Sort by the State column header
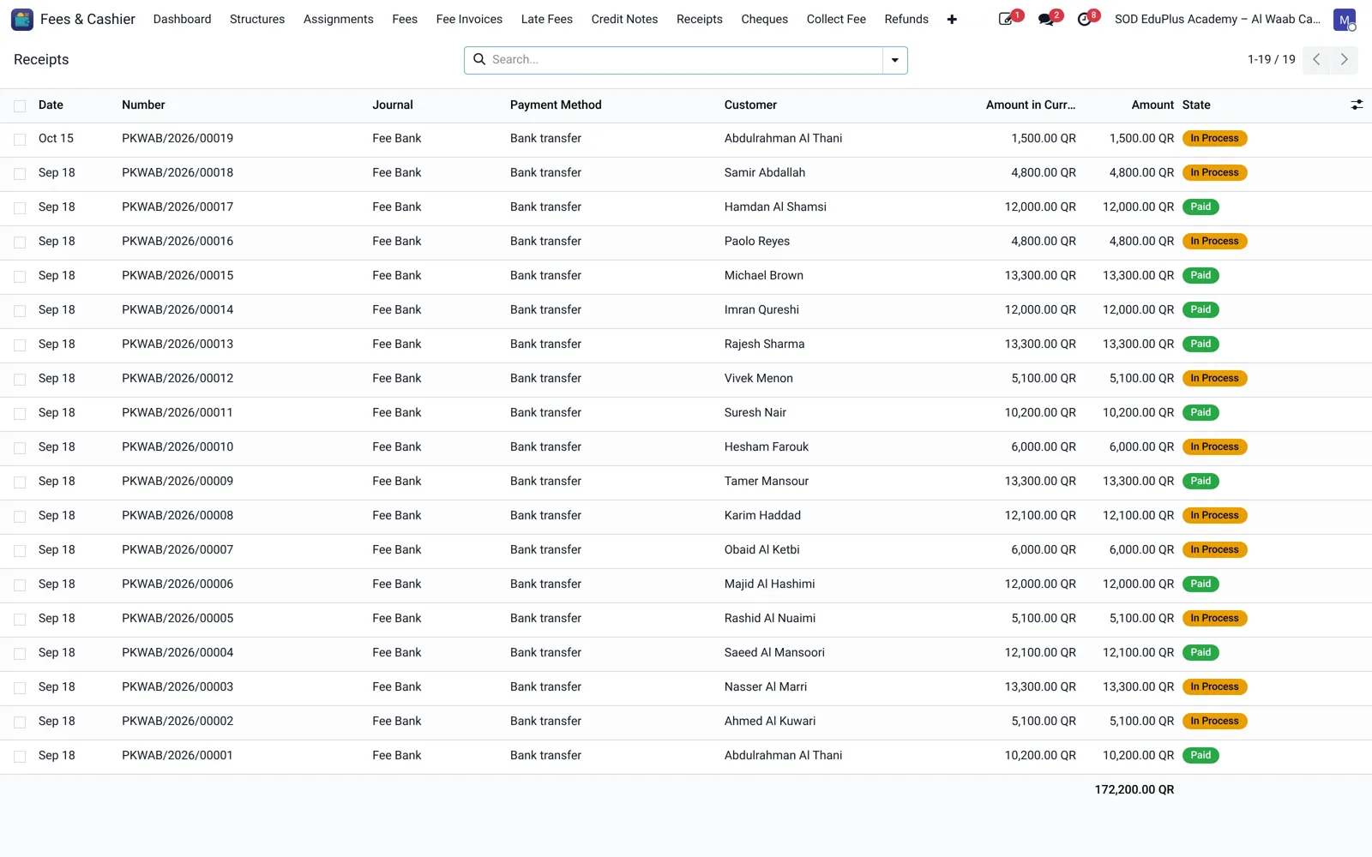This screenshot has width=1372, height=857. click(x=1196, y=105)
